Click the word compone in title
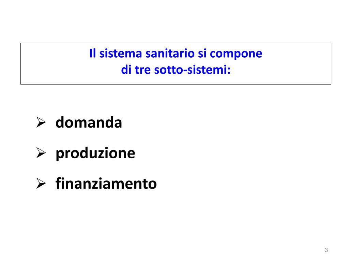Screen dimensions: 349x262 (x=236, y=54)
